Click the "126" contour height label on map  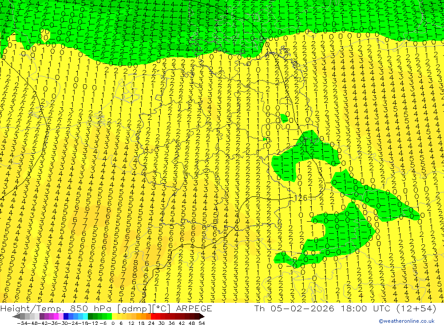[301, 198]
